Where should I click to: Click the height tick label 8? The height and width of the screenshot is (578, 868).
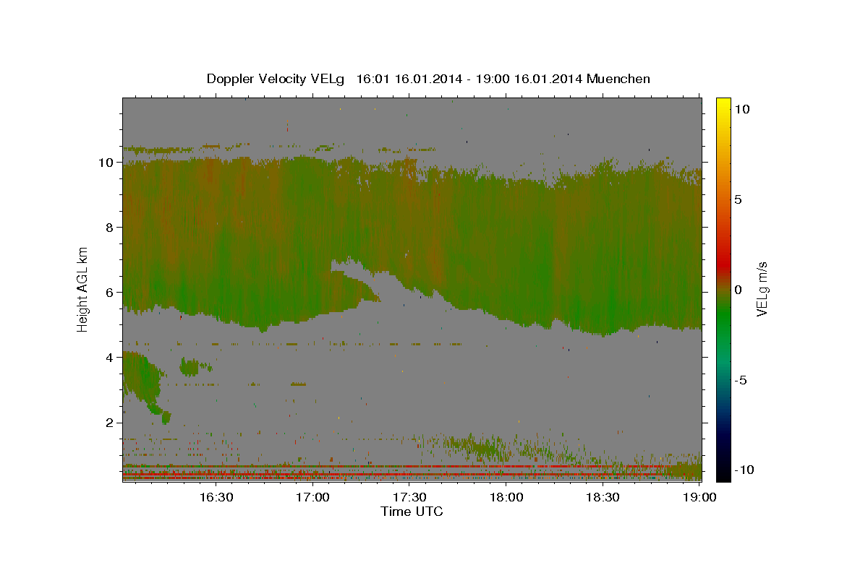(111, 228)
